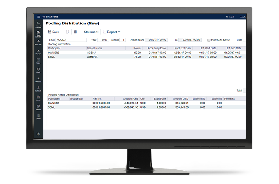Sort by Points column header
The height and width of the screenshot is (184, 279).
tap(134, 48)
